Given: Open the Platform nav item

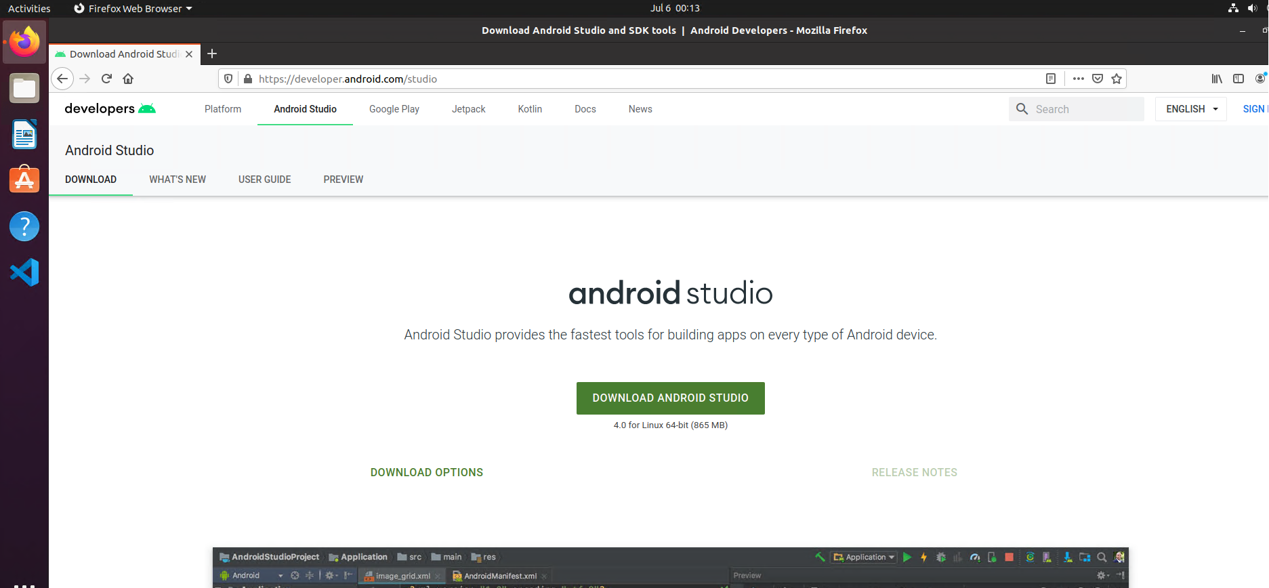Looking at the screenshot, I should 223,109.
